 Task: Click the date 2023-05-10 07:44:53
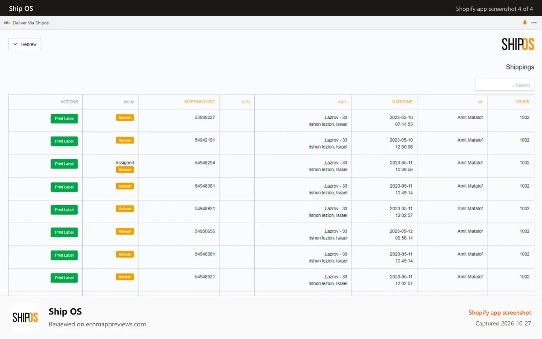point(401,121)
